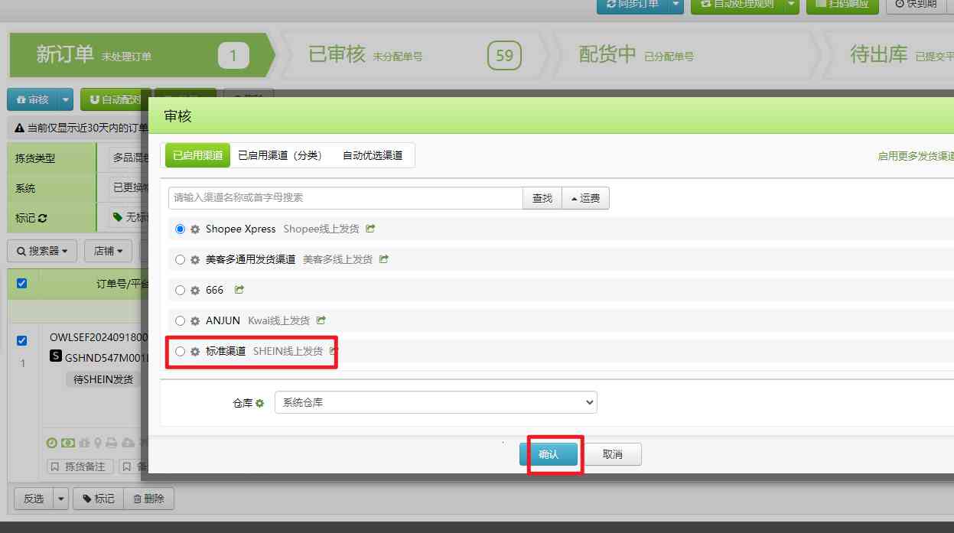Click the external link icon next to SHEIN线上发货
954x533 pixels.
point(333,351)
